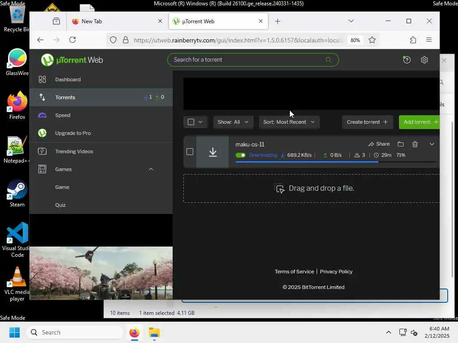Launch the VLC media player shortcut

17,284
